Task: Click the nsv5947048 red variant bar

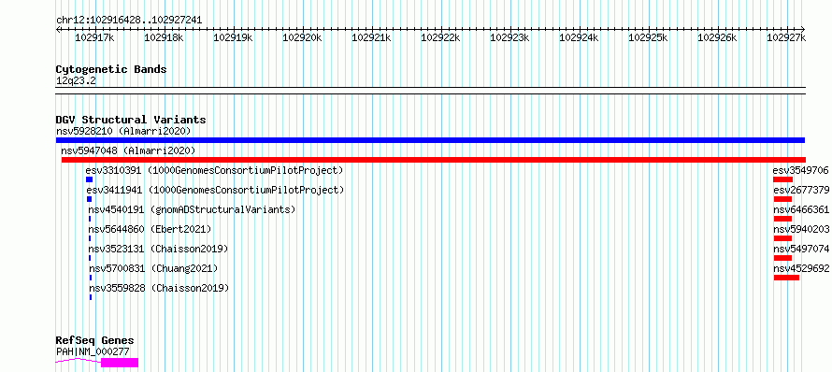Action: click(434, 160)
